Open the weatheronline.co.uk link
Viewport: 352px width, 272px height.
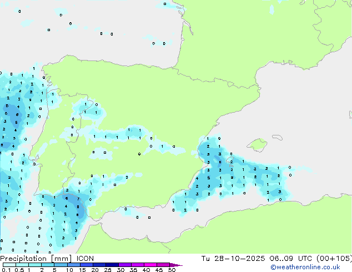(305, 267)
